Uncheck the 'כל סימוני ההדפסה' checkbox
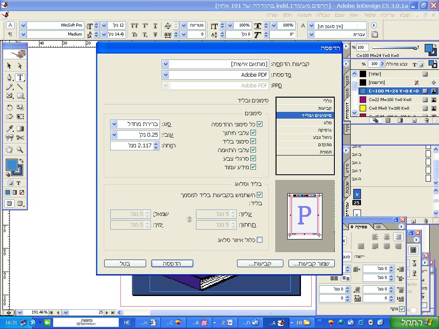This screenshot has width=439, height=329. coord(259,124)
